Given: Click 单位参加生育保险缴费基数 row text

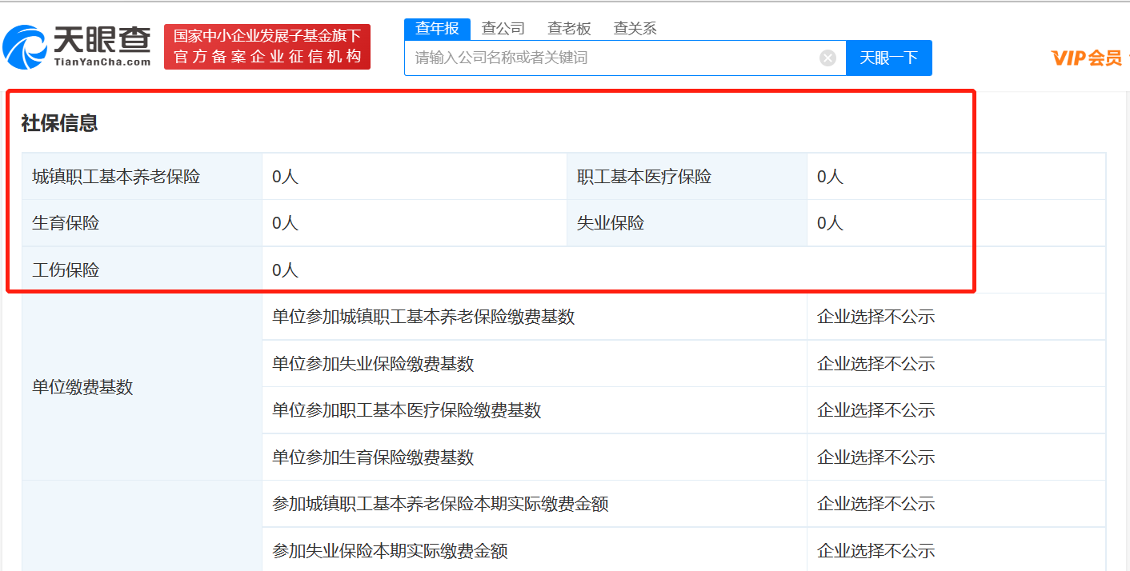Looking at the screenshot, I should (373, 457).
